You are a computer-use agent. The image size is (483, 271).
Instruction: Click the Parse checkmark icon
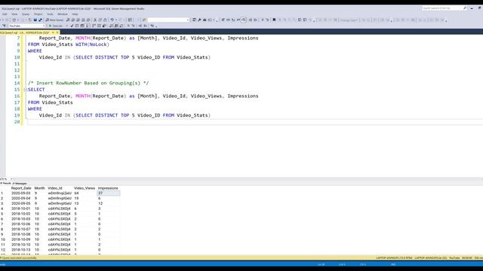pyautogui.click(x=72, y=26)
